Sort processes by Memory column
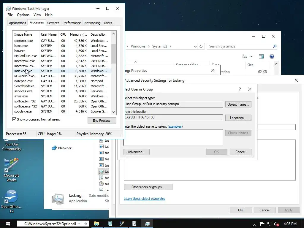 click(78, 34)
